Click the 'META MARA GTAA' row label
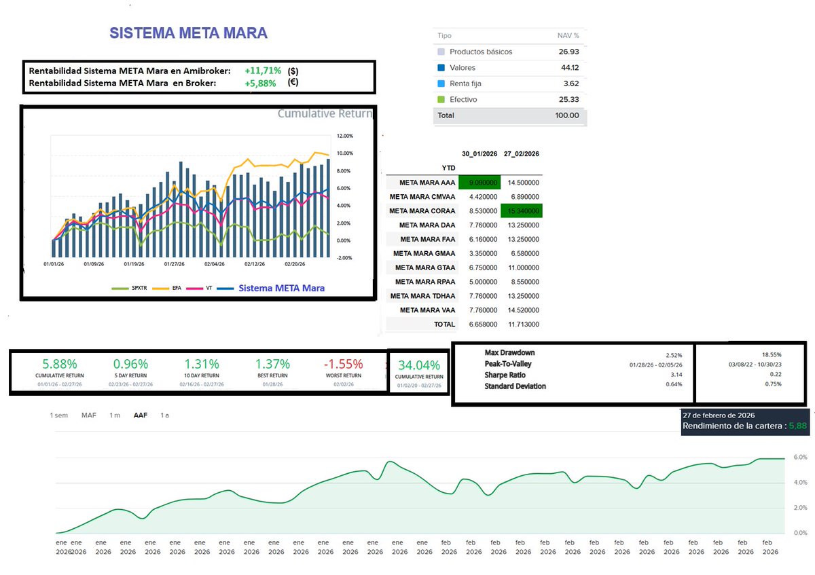The width and height of the screenshot is (815, 575). click(x=425, y=267)
